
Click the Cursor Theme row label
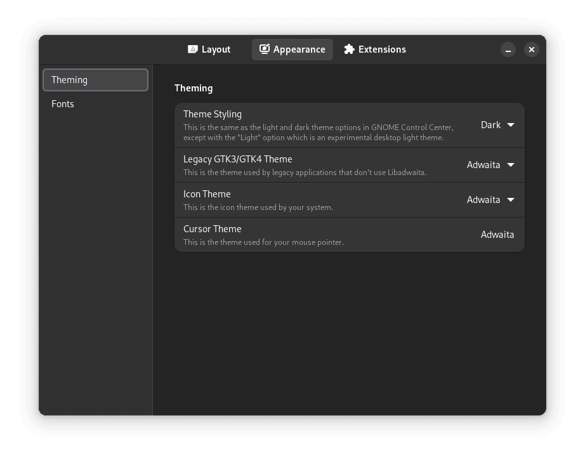(x=213, y=229)
